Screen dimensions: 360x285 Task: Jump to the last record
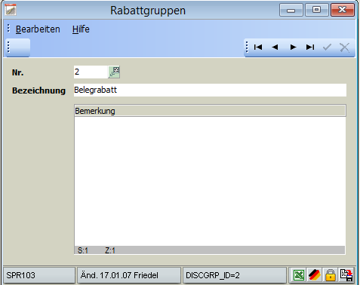[x=310, y=47]
